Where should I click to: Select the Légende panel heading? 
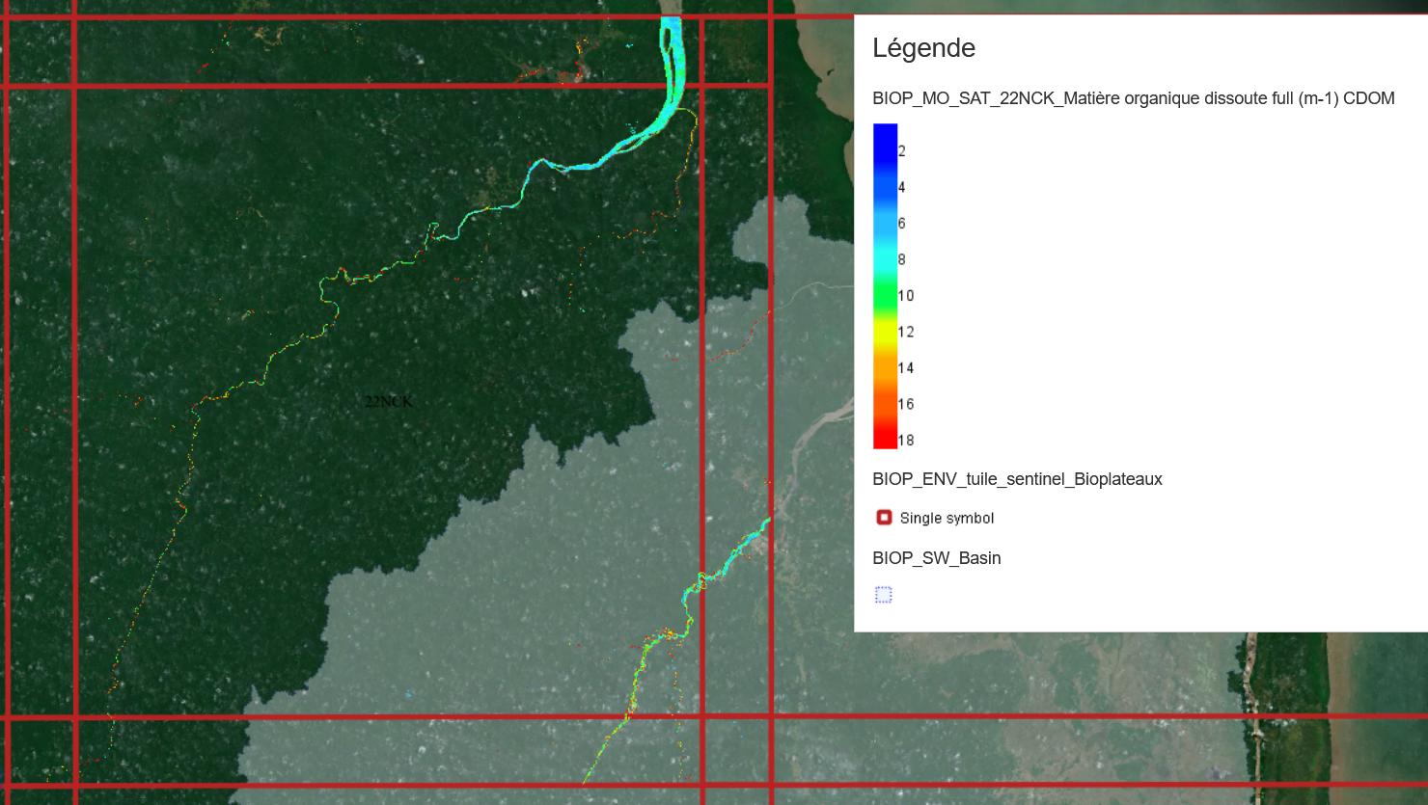point(923,48)
